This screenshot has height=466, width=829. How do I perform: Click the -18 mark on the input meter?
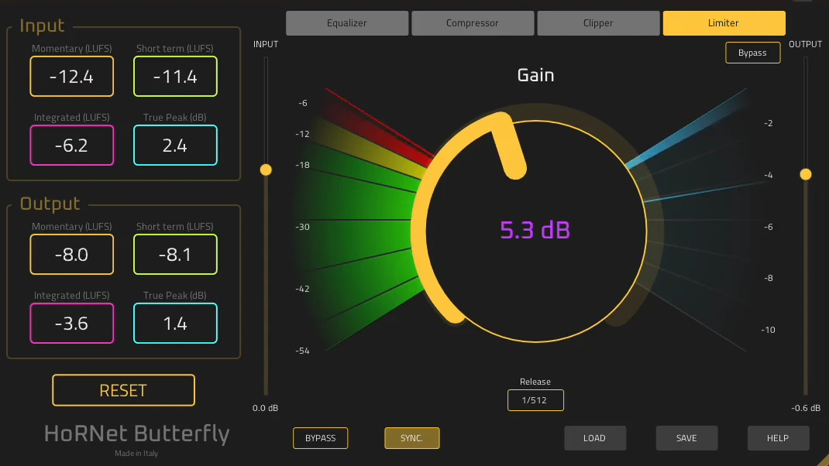302,166
